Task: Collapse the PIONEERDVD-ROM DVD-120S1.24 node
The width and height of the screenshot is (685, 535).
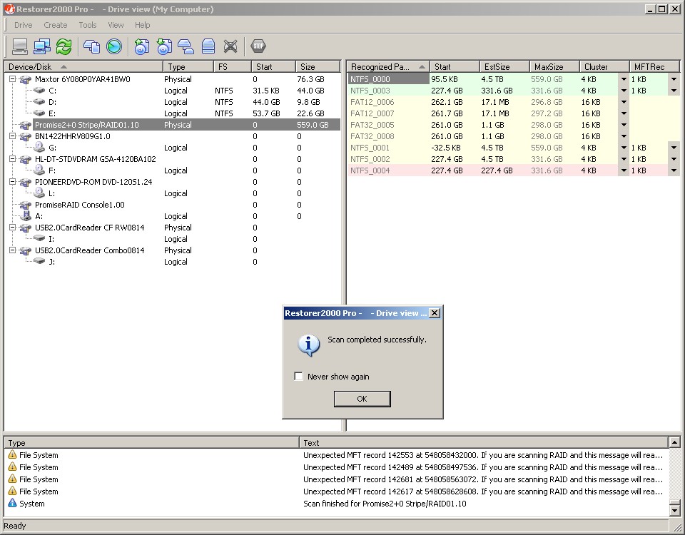Action: [13, 182]
